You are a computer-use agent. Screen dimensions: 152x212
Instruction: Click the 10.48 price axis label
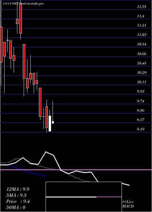pyautogui.click(x=142, y=63)
